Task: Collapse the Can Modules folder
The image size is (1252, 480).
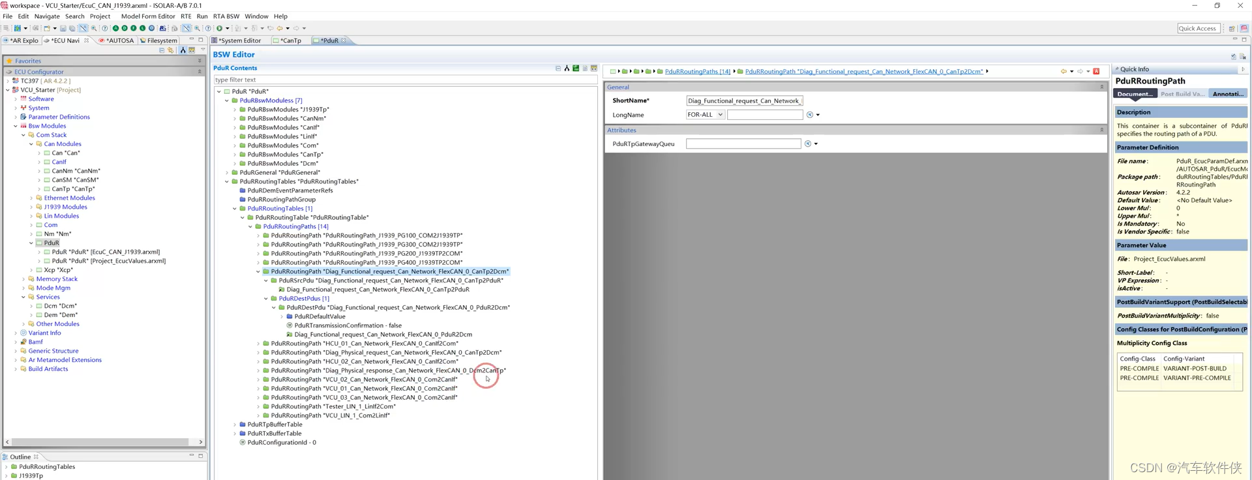Action: coord(31,143)
